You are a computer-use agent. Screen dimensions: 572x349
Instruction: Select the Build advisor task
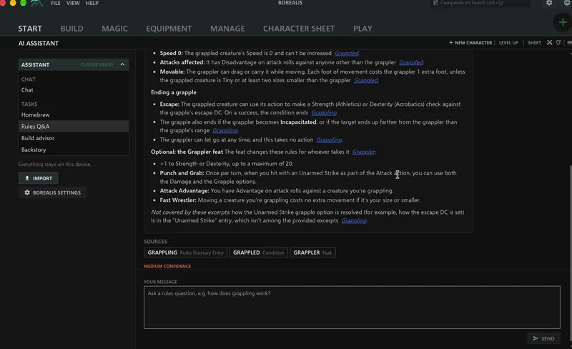click(x=74, y=138)
